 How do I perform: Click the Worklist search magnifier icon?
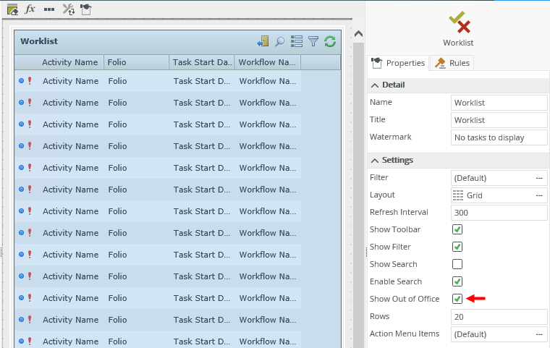point(279,41)
